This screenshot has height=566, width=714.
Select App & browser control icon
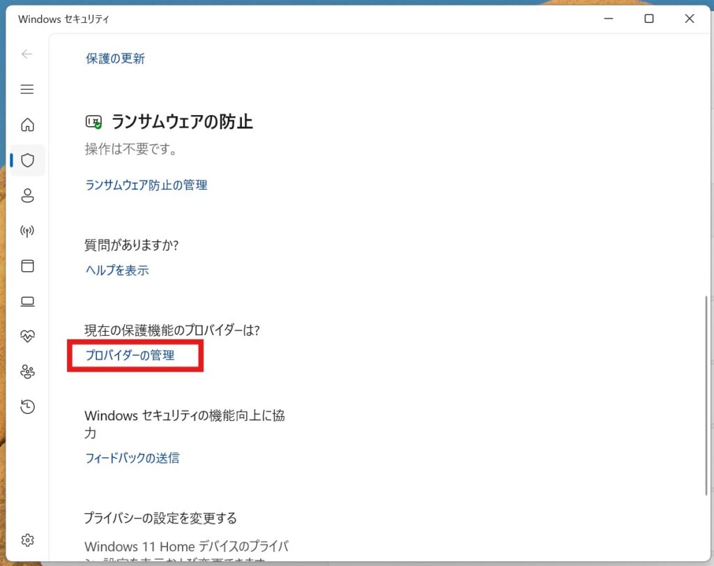click(x=27, y=266)
